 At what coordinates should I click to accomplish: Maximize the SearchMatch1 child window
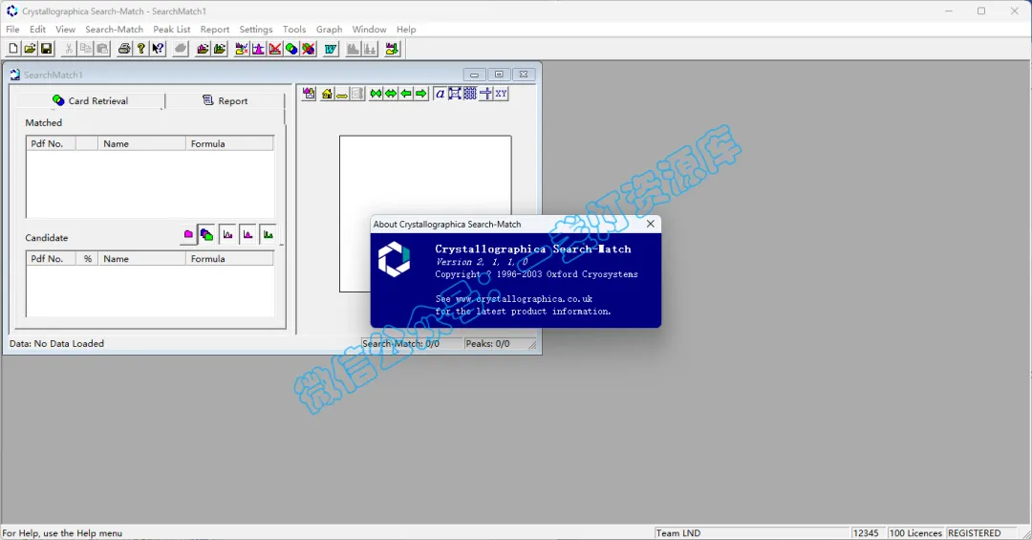click(x=498, y=75)
